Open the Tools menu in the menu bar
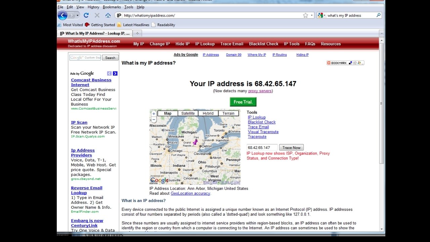 (x=129, y=7)
